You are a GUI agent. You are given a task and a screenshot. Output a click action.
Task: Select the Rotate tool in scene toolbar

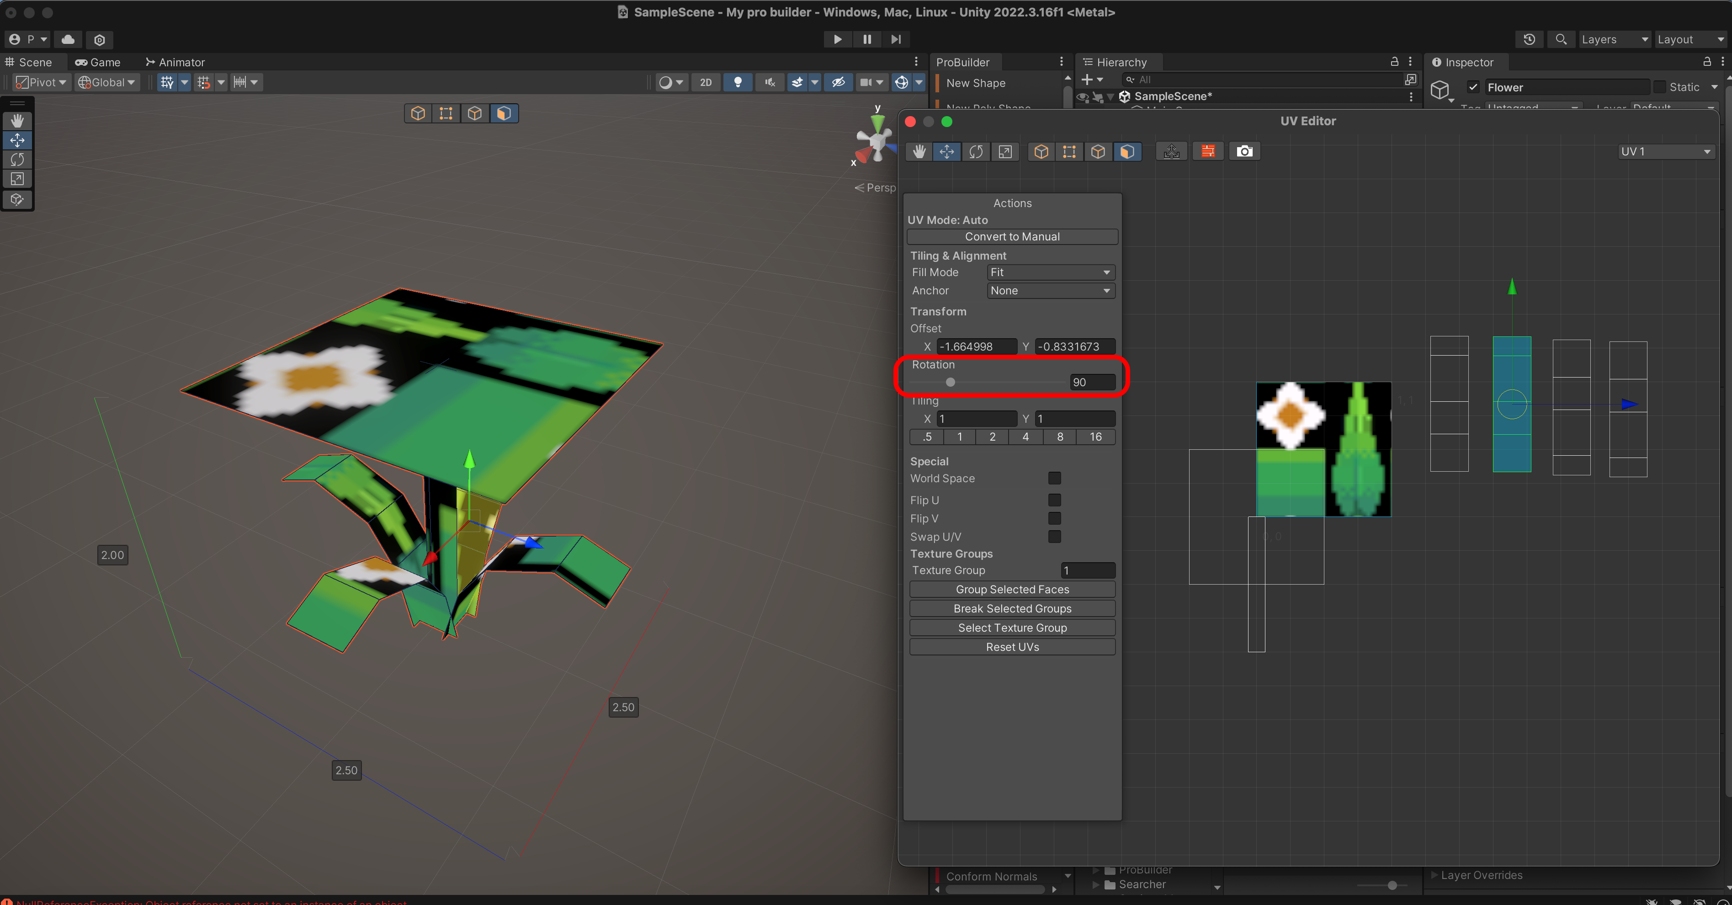17,160
